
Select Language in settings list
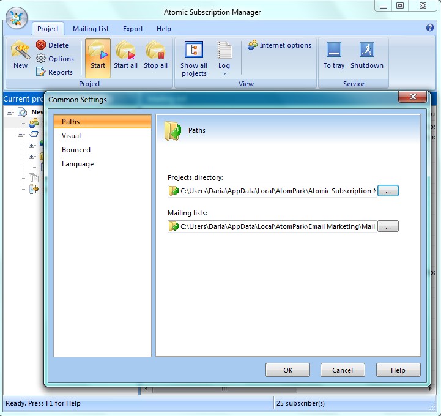coord(102,164)
